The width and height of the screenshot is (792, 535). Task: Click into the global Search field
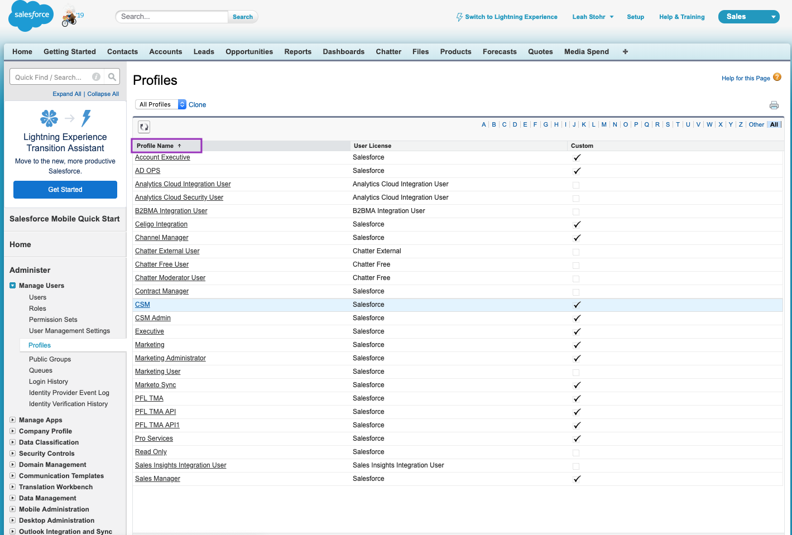pos(171,17)
